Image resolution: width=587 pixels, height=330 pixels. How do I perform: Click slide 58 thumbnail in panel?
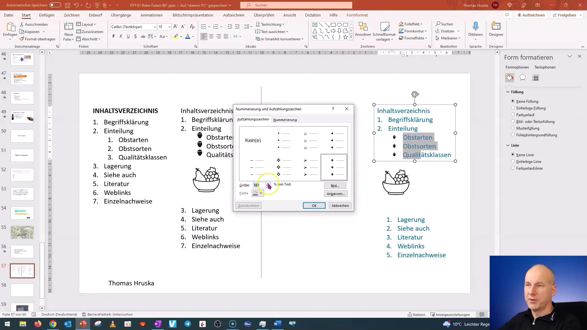(22, 290)
